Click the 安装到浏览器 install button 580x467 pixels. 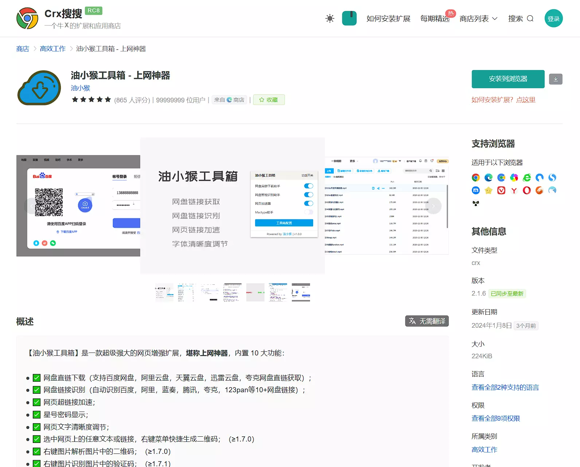(508, 79)
